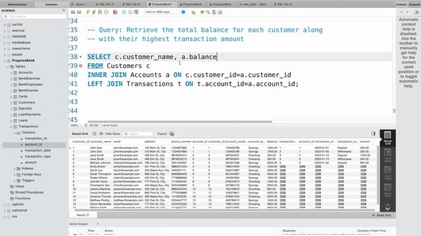Select the account_id column in tree
The width and height of the screenshot is (421, 236).
pyautogui.click(x=34, y=144)
